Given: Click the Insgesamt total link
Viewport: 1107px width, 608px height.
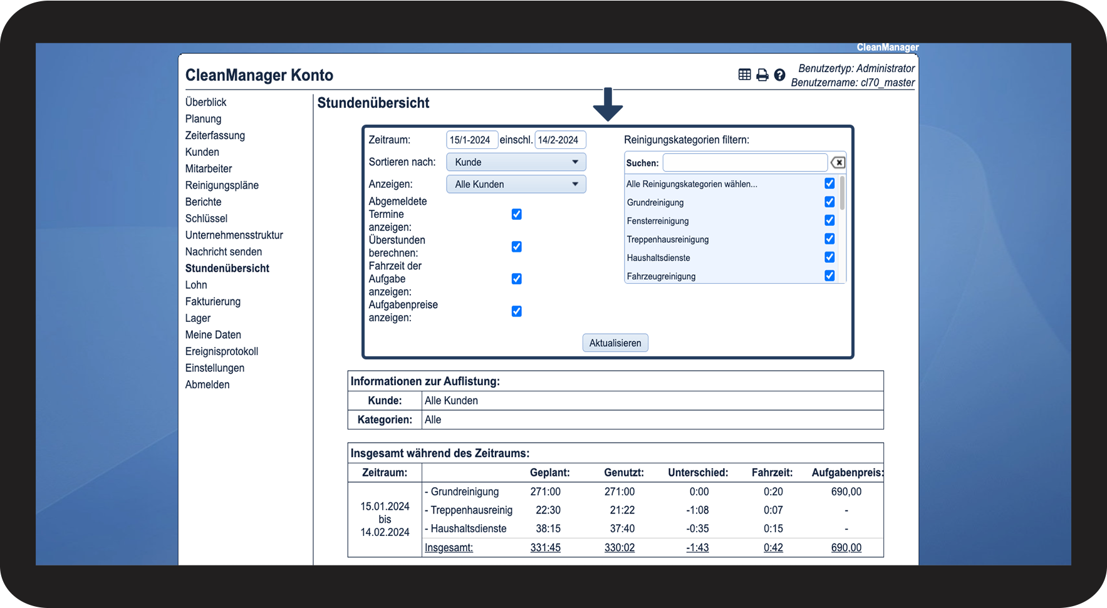Looking at the screenshot, I should click(449, 548).
